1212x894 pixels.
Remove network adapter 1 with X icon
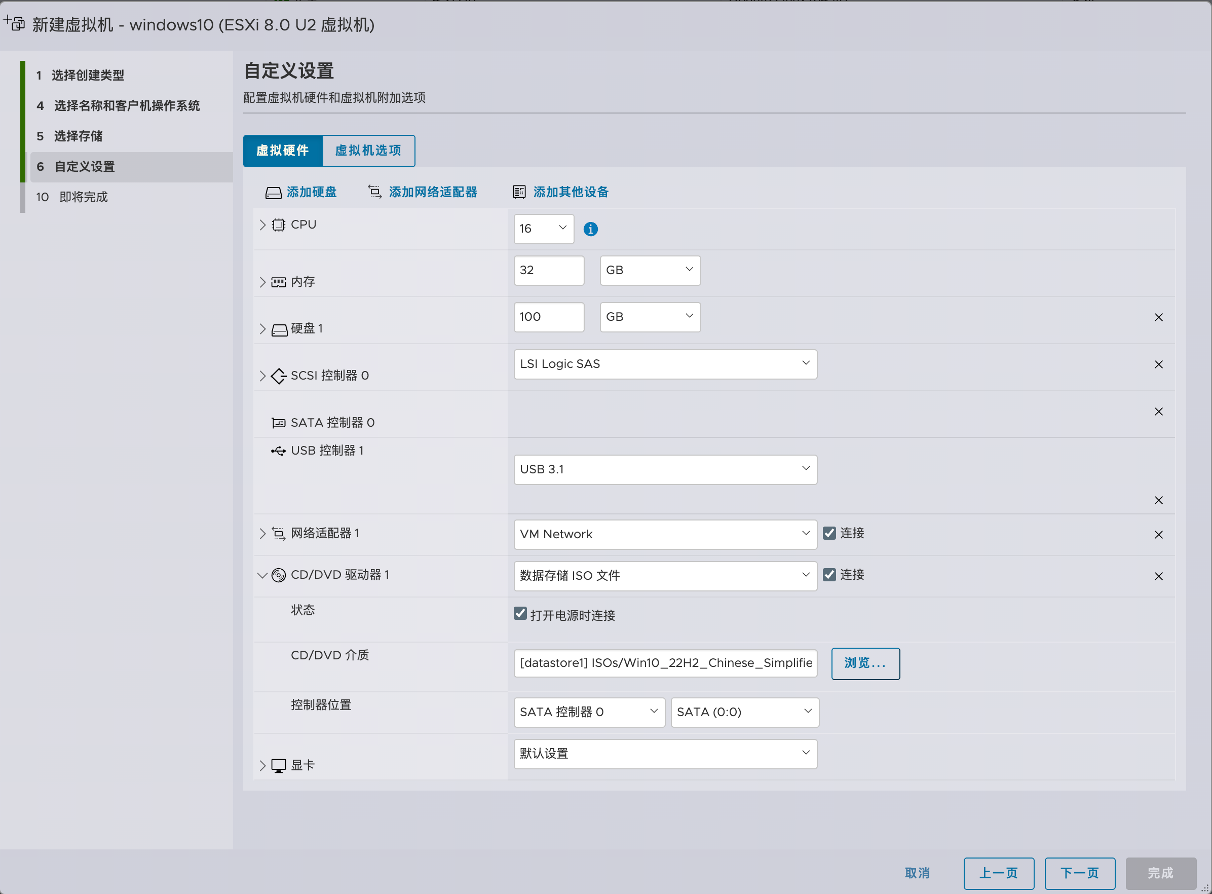pos(1158,535)
